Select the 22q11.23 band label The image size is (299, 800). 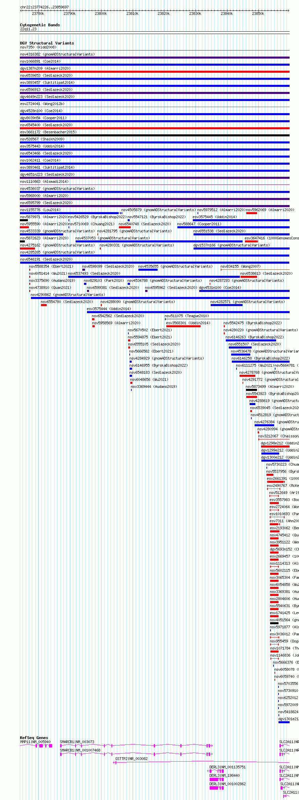tap(28, 29)
